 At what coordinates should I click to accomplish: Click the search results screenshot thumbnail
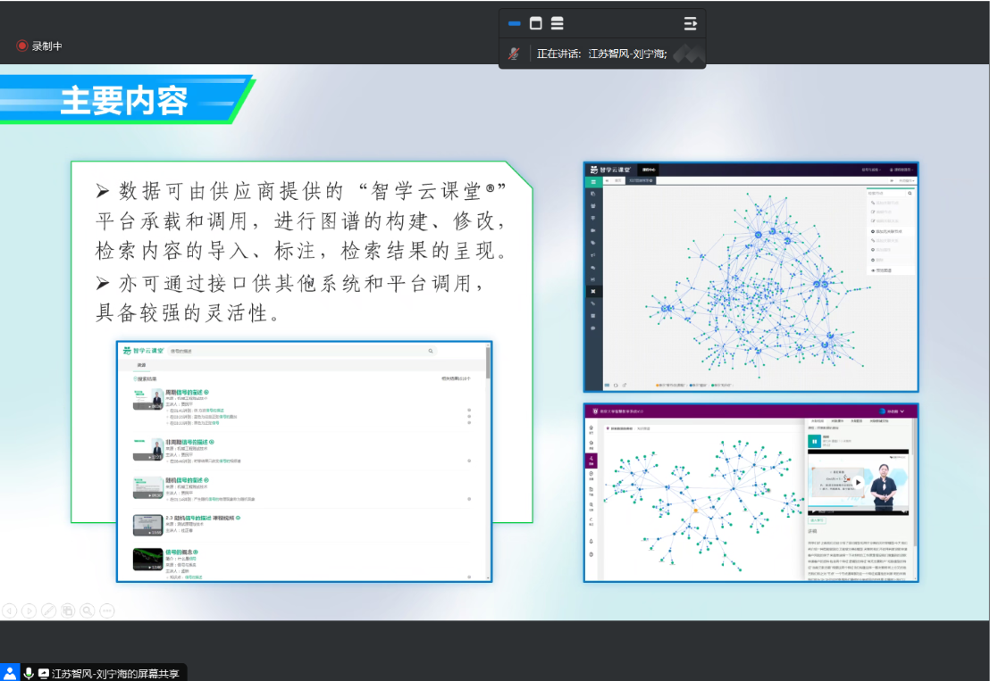(305, 461)
